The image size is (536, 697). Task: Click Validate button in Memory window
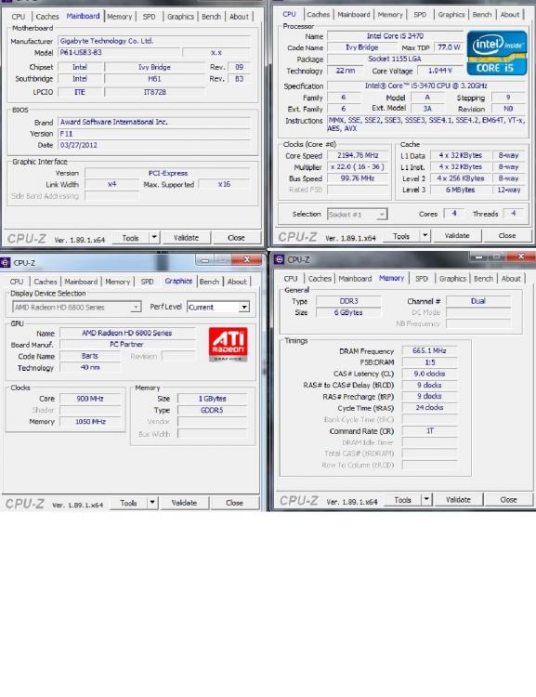[458, 500]
